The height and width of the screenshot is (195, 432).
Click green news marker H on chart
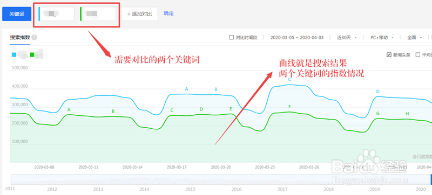(407, 114)
